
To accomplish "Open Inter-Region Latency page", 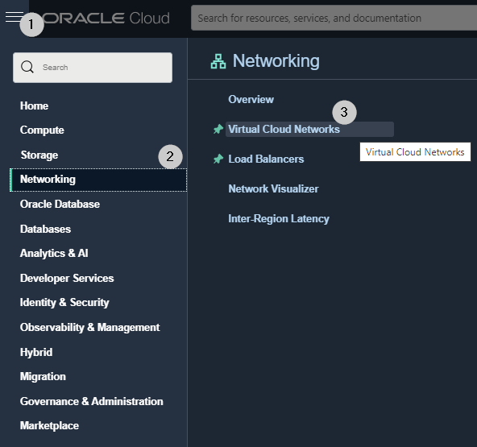I will [x=279, y=218].
